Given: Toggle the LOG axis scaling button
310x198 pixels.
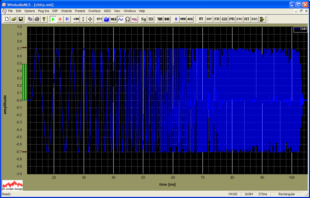Looking at the screenshot, I should click(76, 19).
